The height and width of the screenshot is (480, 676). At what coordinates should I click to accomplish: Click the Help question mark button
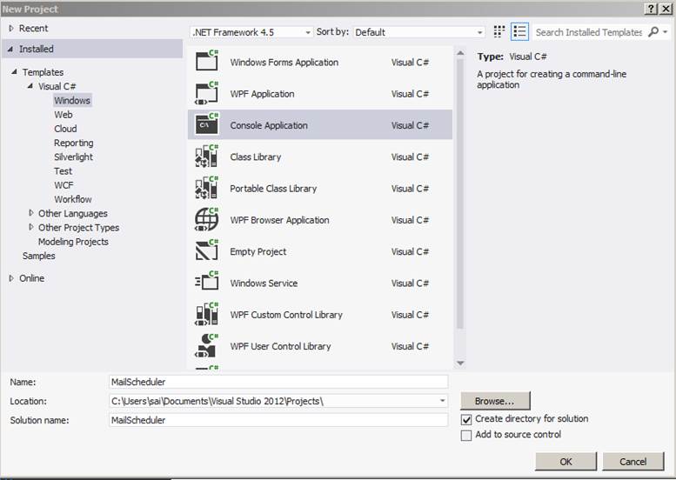point(651,9)
